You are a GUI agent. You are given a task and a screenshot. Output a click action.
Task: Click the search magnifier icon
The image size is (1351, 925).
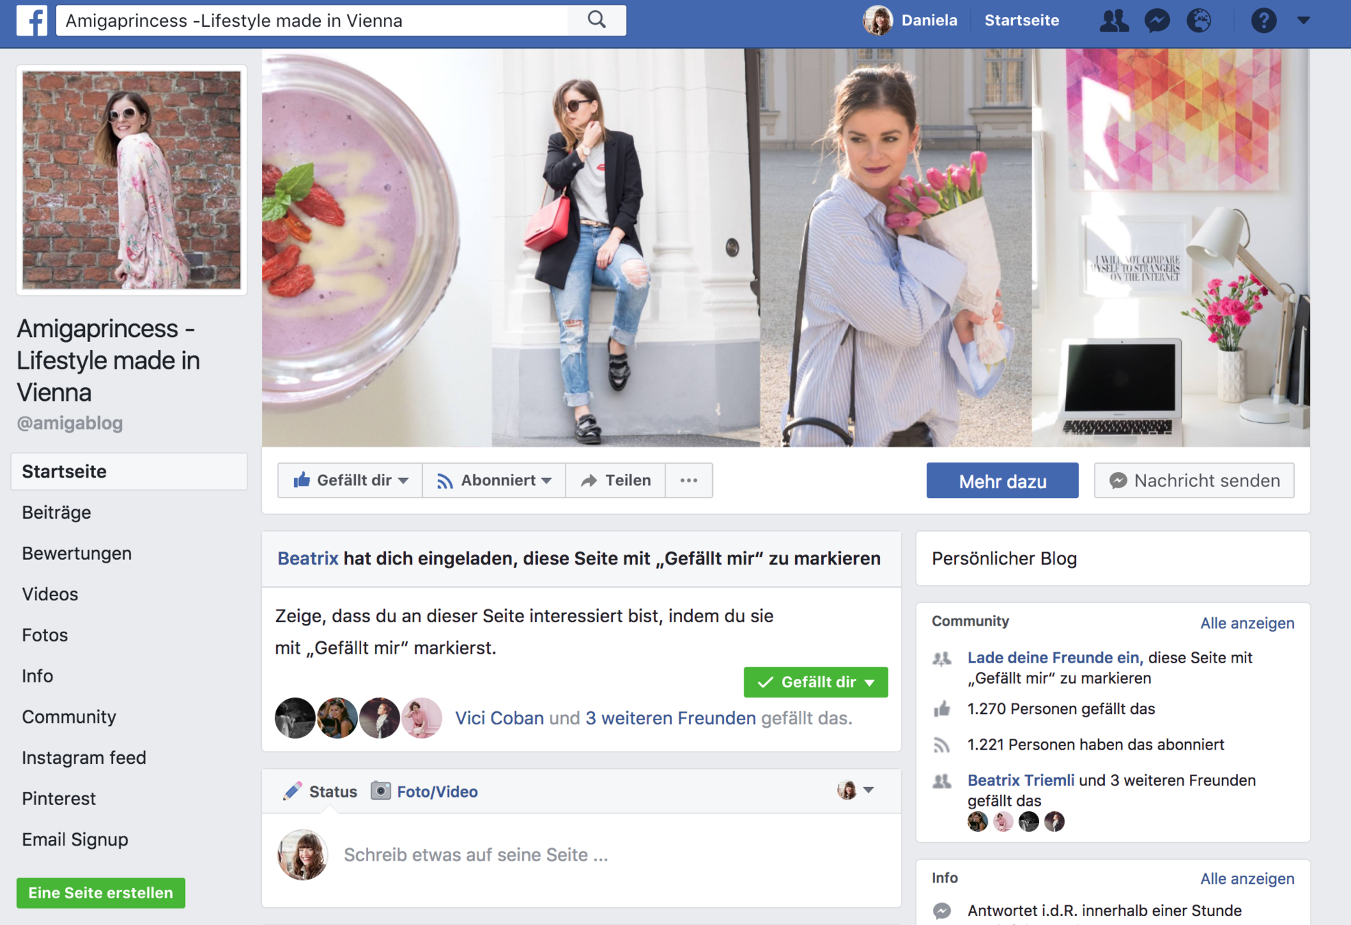tap(597, 21)
